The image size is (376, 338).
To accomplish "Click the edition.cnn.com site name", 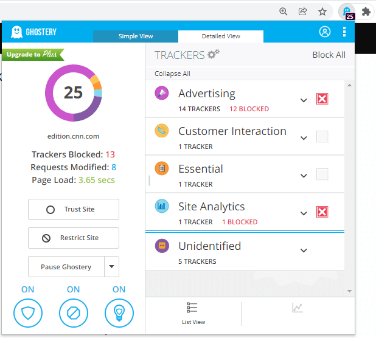I will tap(73, 136).
